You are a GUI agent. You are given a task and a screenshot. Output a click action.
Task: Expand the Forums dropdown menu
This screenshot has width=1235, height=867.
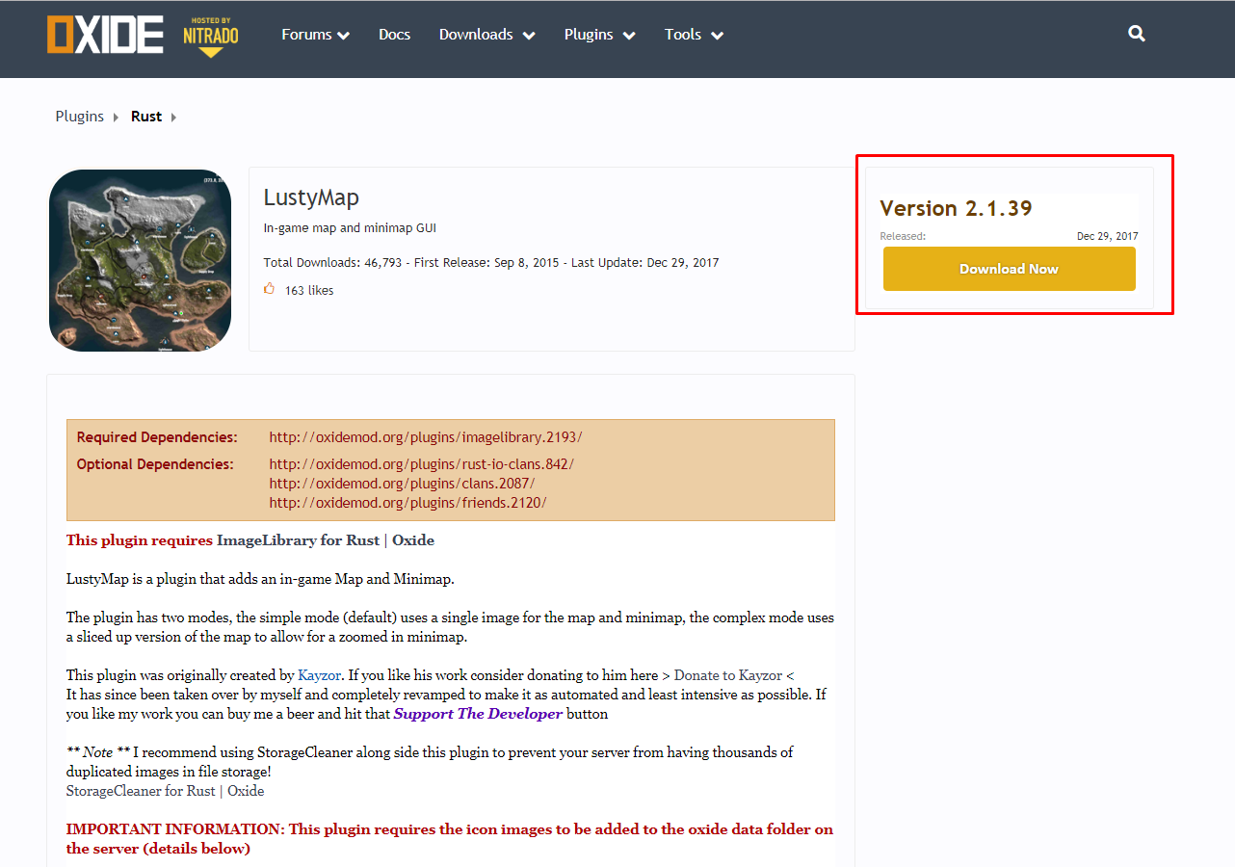pyautogui.click(x=315, y=35)
